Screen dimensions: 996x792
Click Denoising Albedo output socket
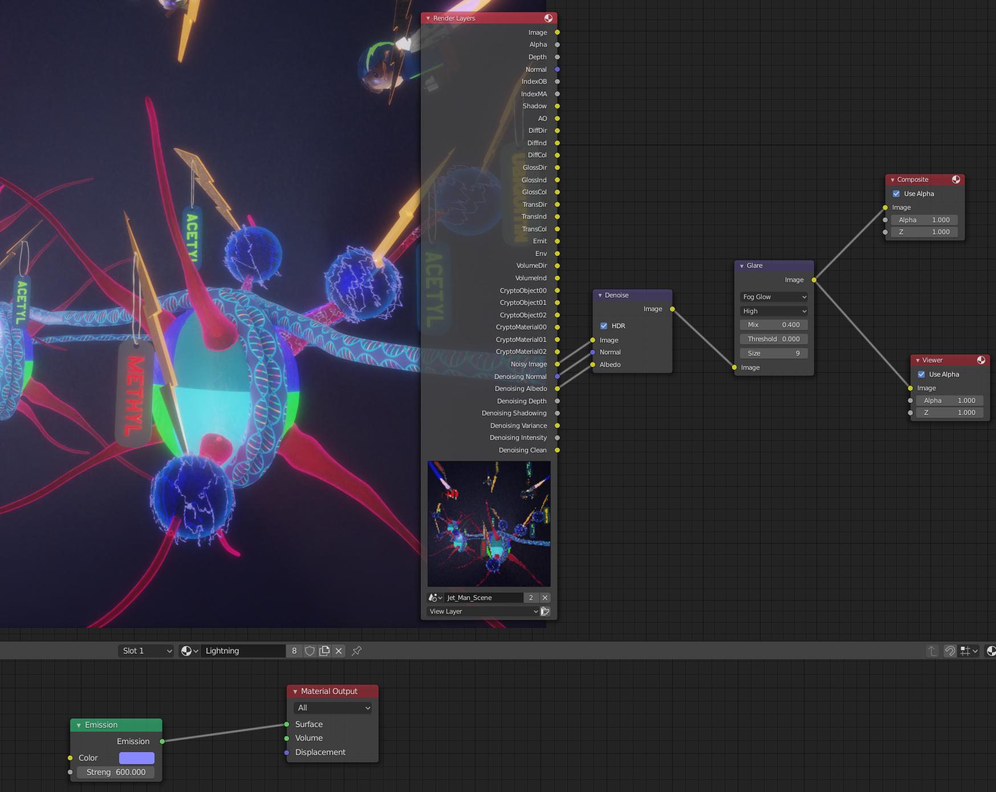point(557,389)
